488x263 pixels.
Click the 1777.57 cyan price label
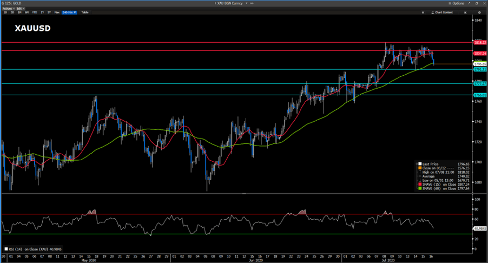click(480, 83)
